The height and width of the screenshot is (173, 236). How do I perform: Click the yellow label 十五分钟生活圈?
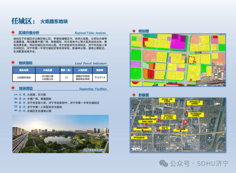pos(181,130)
